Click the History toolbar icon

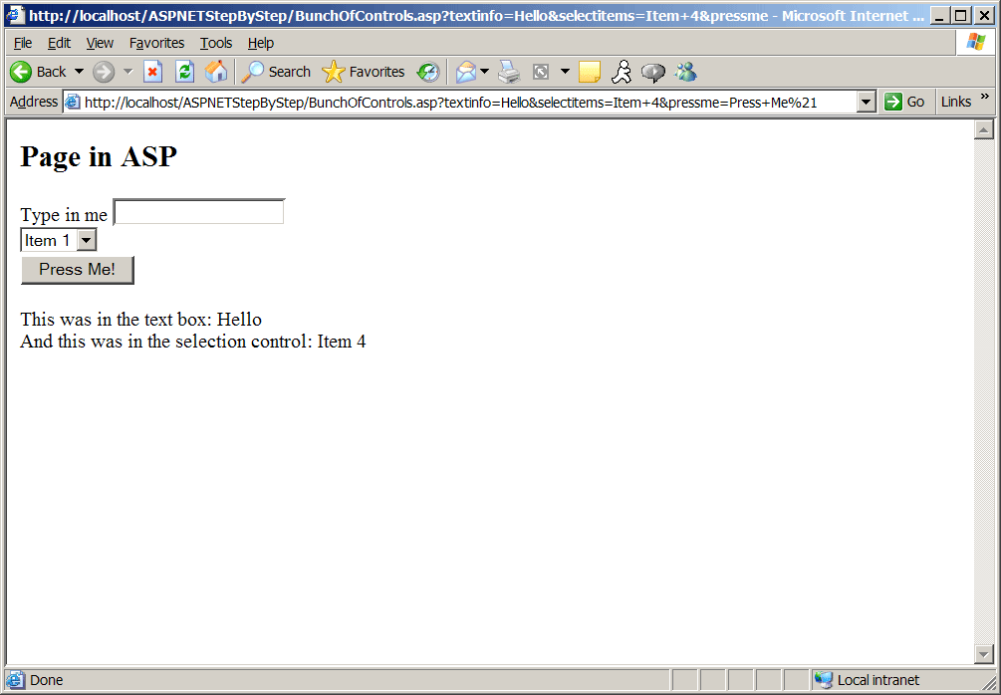click(428, 72)
